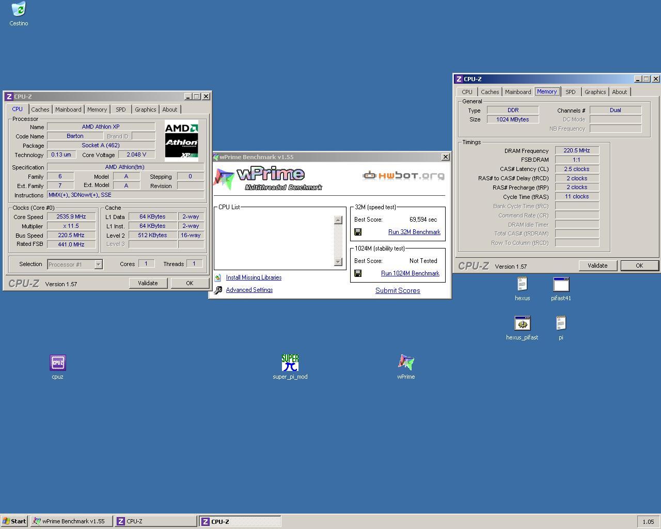Click CPU List scrollbar down arrow
This screenshot has width=661, height=529.
click(338, 262)
